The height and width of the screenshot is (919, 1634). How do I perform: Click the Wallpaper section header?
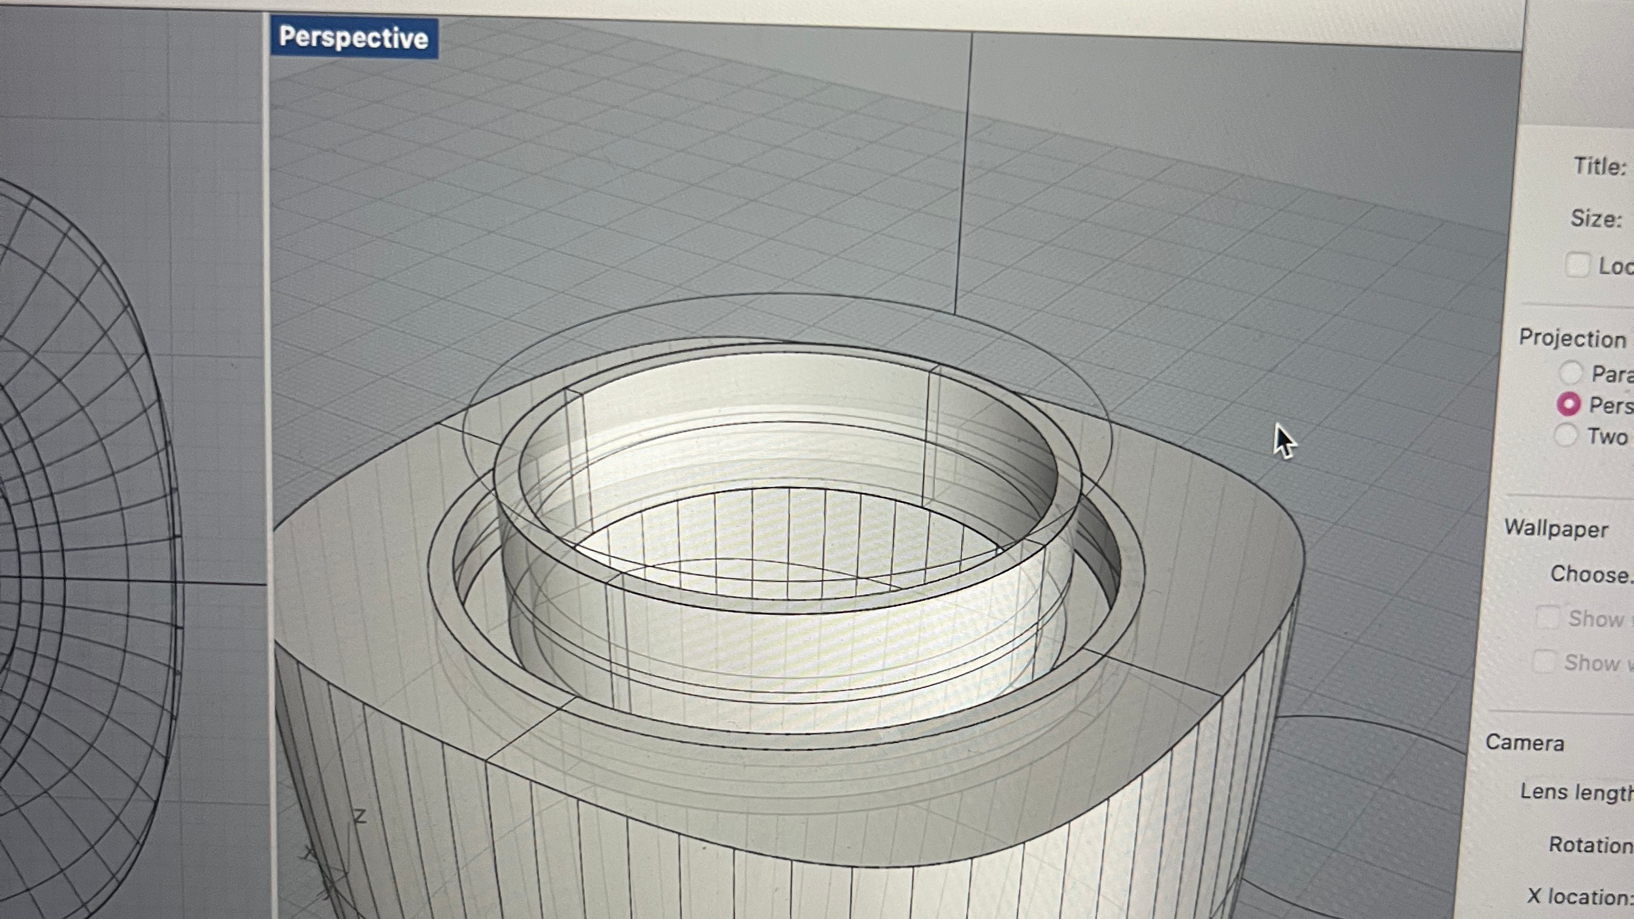pyautogui.click(x=1556, y=528)
